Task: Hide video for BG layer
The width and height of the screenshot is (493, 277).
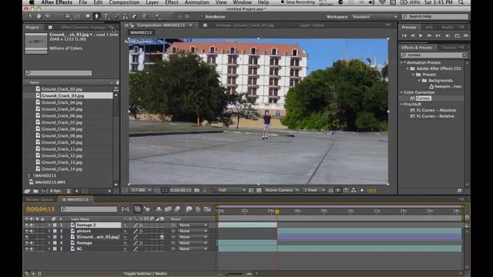Action: click(27, 249)
